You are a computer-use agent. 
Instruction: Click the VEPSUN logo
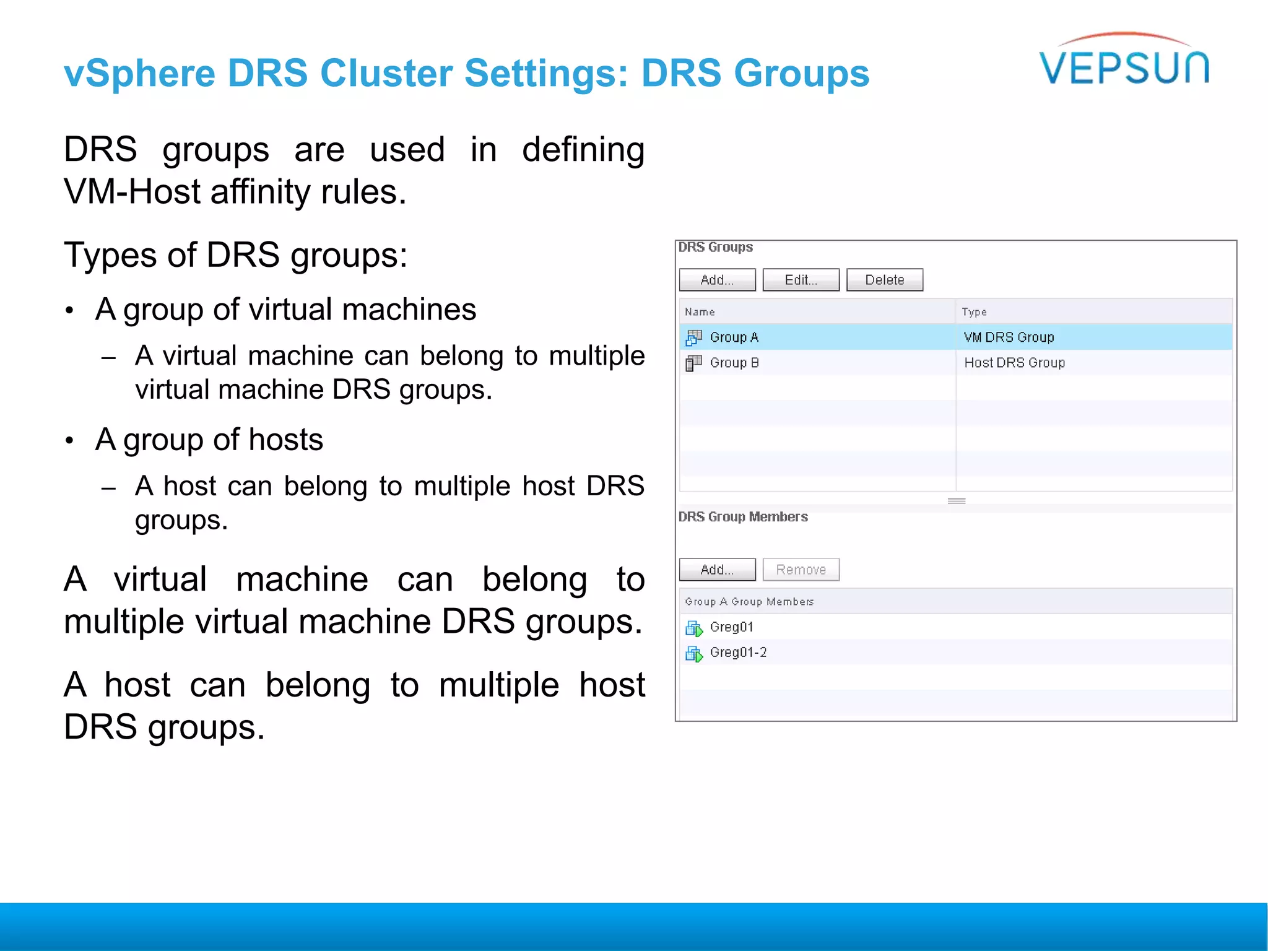coord(1124,59)
